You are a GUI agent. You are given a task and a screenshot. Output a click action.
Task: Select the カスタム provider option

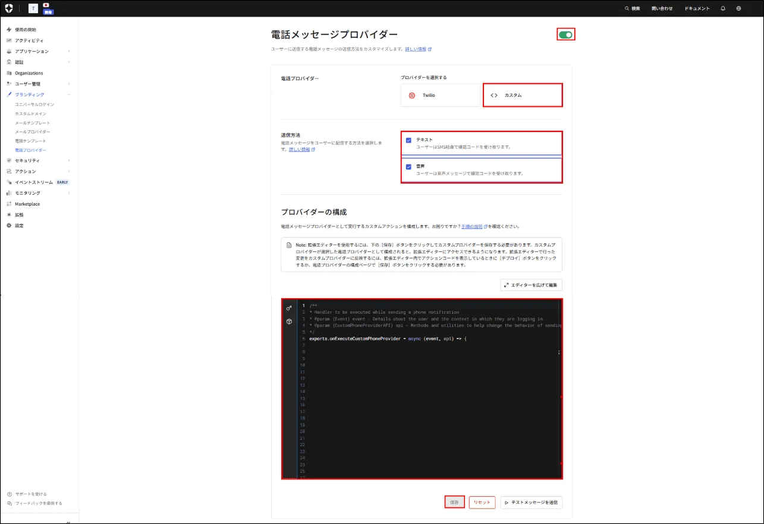(523, 95)
